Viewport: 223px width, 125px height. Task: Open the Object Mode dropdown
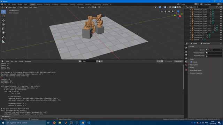pyautogui.click(x=12, y=7)
